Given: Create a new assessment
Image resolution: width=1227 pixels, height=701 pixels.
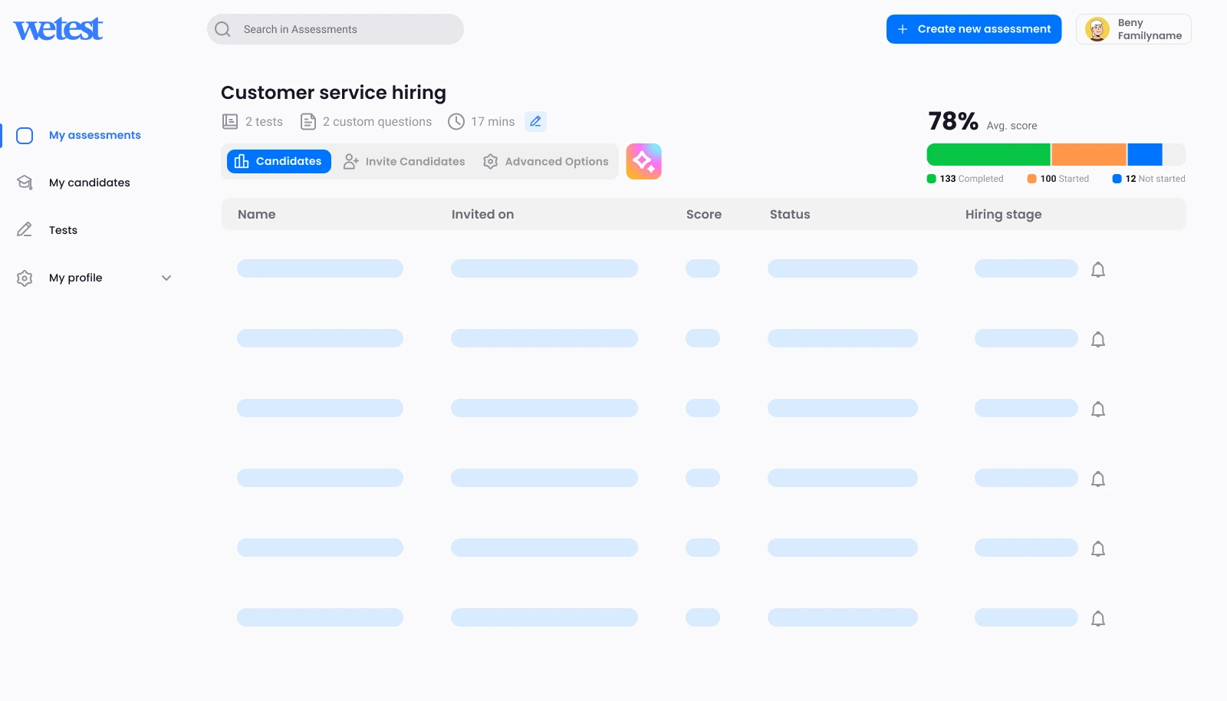Looking at the screenshot, I should coord(974,29).
